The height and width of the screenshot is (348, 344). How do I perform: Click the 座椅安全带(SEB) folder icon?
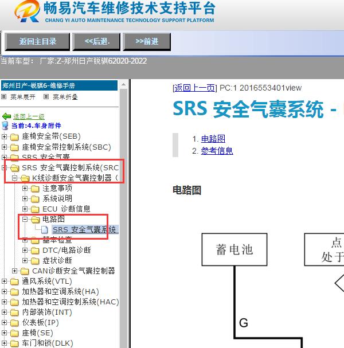[14, 137]
